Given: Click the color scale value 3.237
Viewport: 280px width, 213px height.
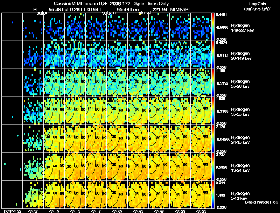Looking at the screenshot, I should (220, 155).
